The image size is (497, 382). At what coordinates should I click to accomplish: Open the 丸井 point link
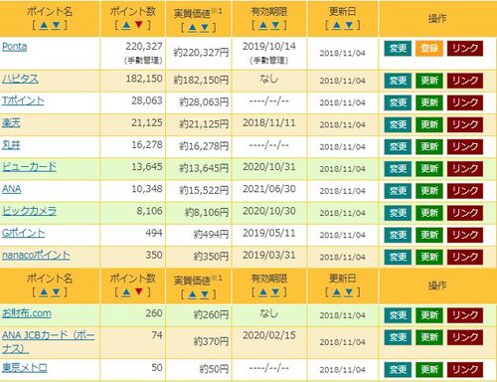(11, 145)
